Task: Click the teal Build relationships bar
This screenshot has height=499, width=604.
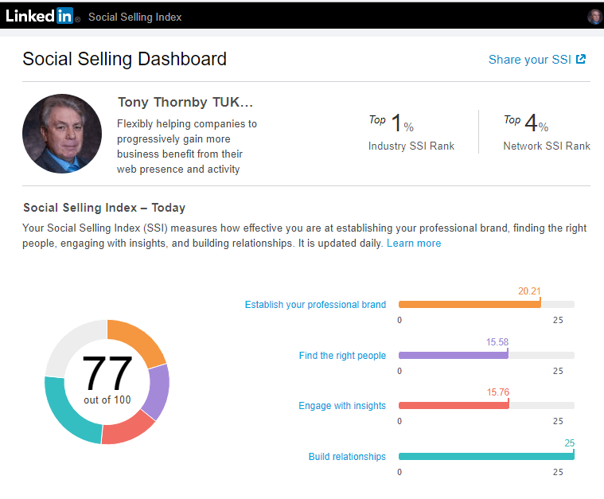Action: point(485,456)
